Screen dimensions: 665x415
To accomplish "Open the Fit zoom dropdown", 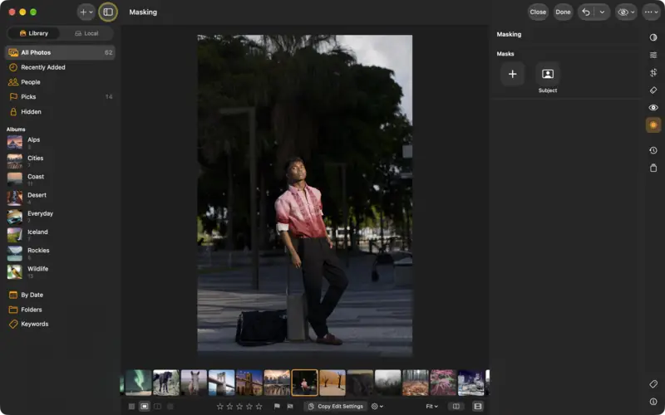I will [431, 407].
